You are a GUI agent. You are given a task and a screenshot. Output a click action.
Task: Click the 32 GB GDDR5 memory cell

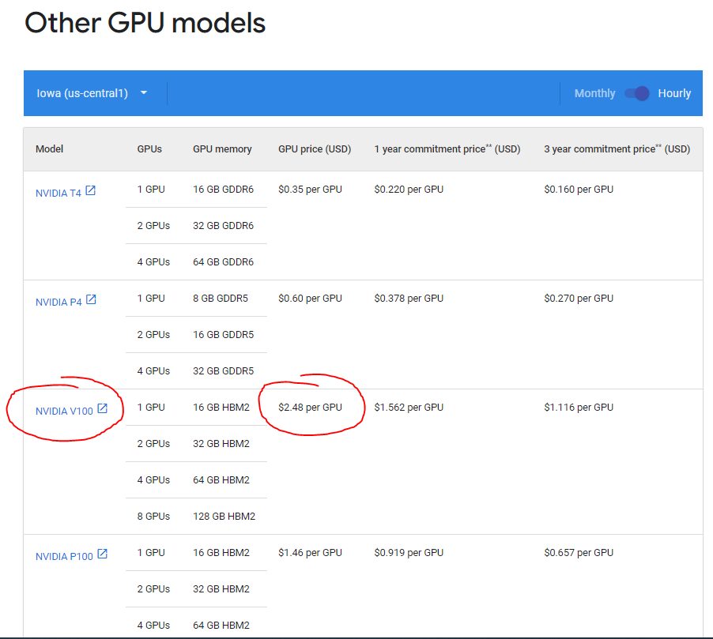coord(223,371)
